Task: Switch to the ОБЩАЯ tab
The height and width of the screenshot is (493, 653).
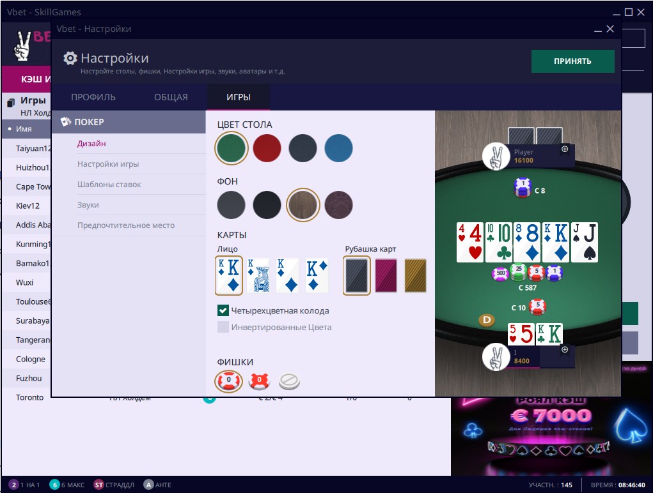Action: pos(171,97)
